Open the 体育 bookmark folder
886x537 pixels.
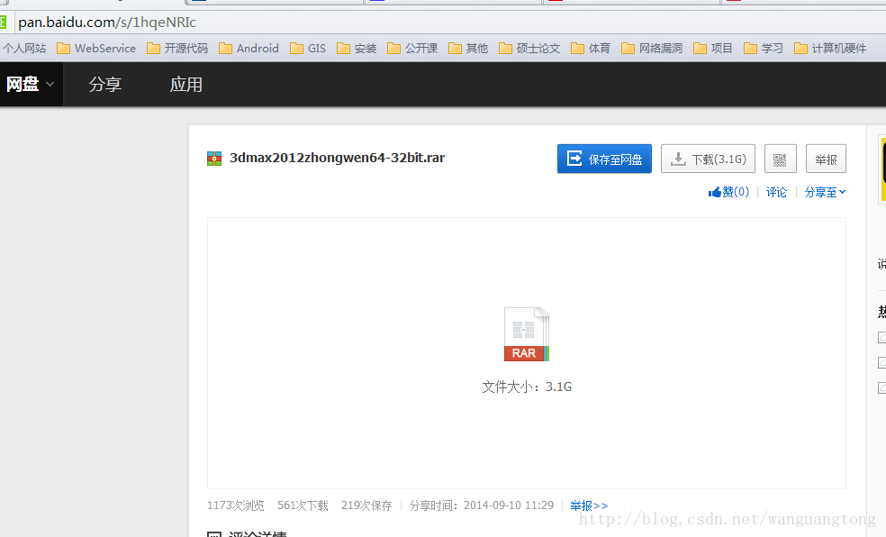tap(591, 48)
